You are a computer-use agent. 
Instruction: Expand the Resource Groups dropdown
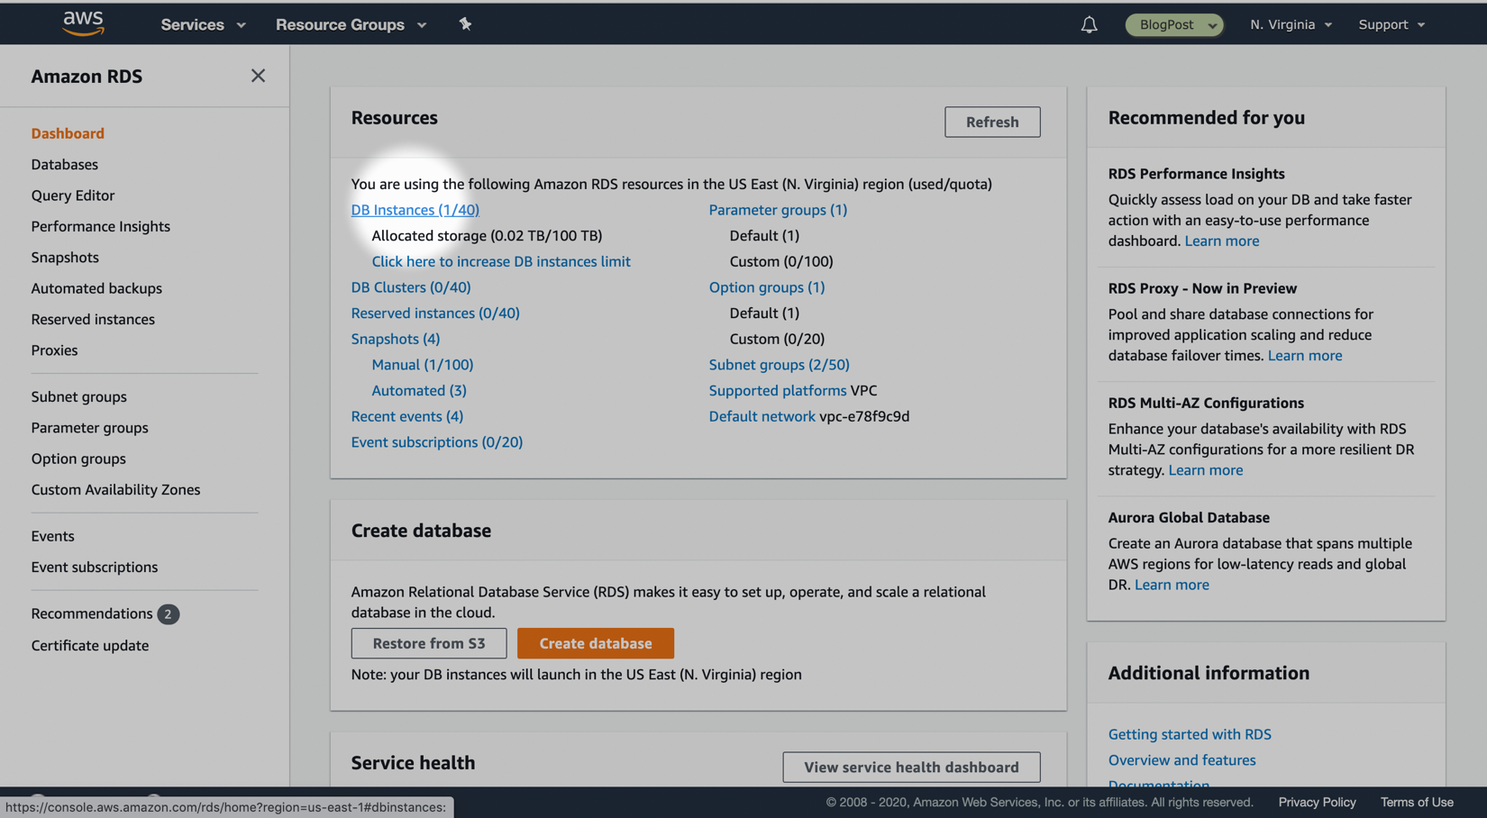(351, 24)
